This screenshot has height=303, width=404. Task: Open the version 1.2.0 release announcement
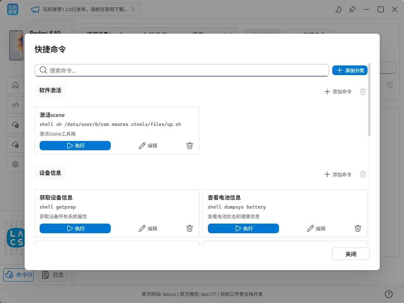click(83, 10)
